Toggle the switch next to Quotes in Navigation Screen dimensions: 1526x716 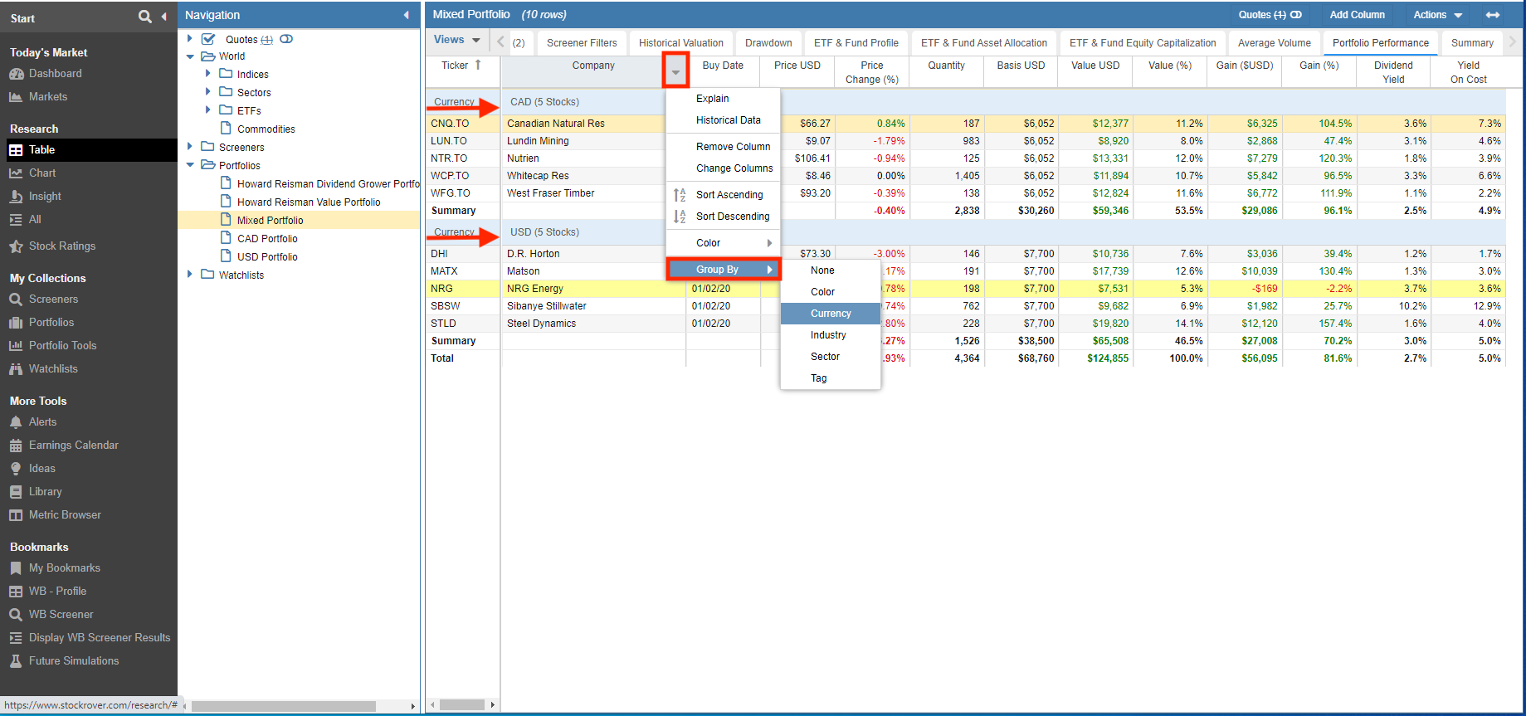pyautogui.click(x=286, y=39)
